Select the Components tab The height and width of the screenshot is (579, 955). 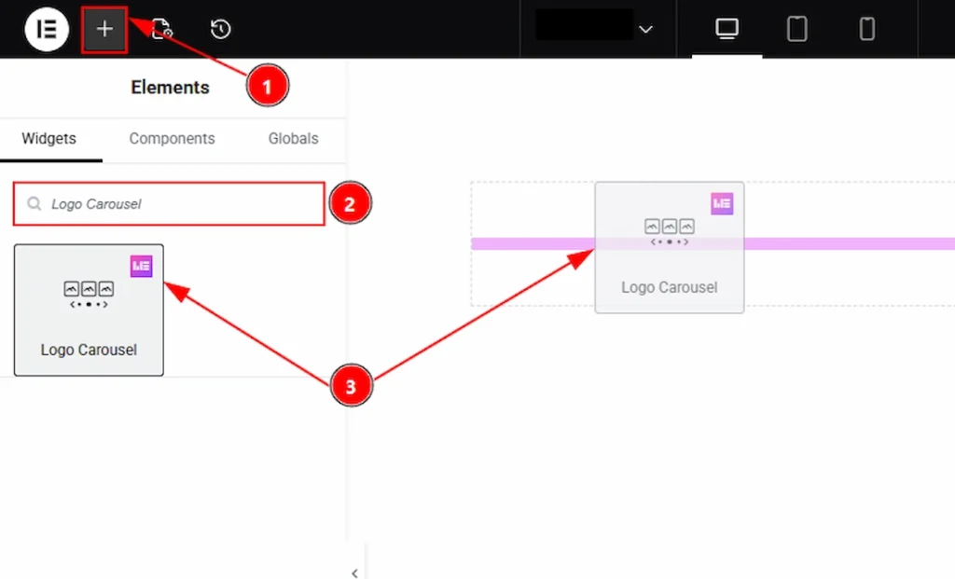click(x=172, y=139)
